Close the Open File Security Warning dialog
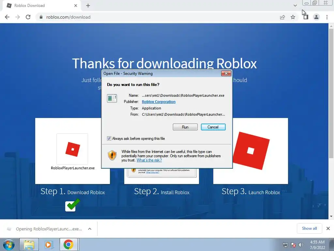The image size is (334, 251). (x=226, y=74)
